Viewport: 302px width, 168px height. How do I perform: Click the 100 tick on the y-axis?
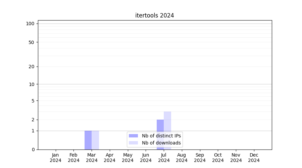30,24
